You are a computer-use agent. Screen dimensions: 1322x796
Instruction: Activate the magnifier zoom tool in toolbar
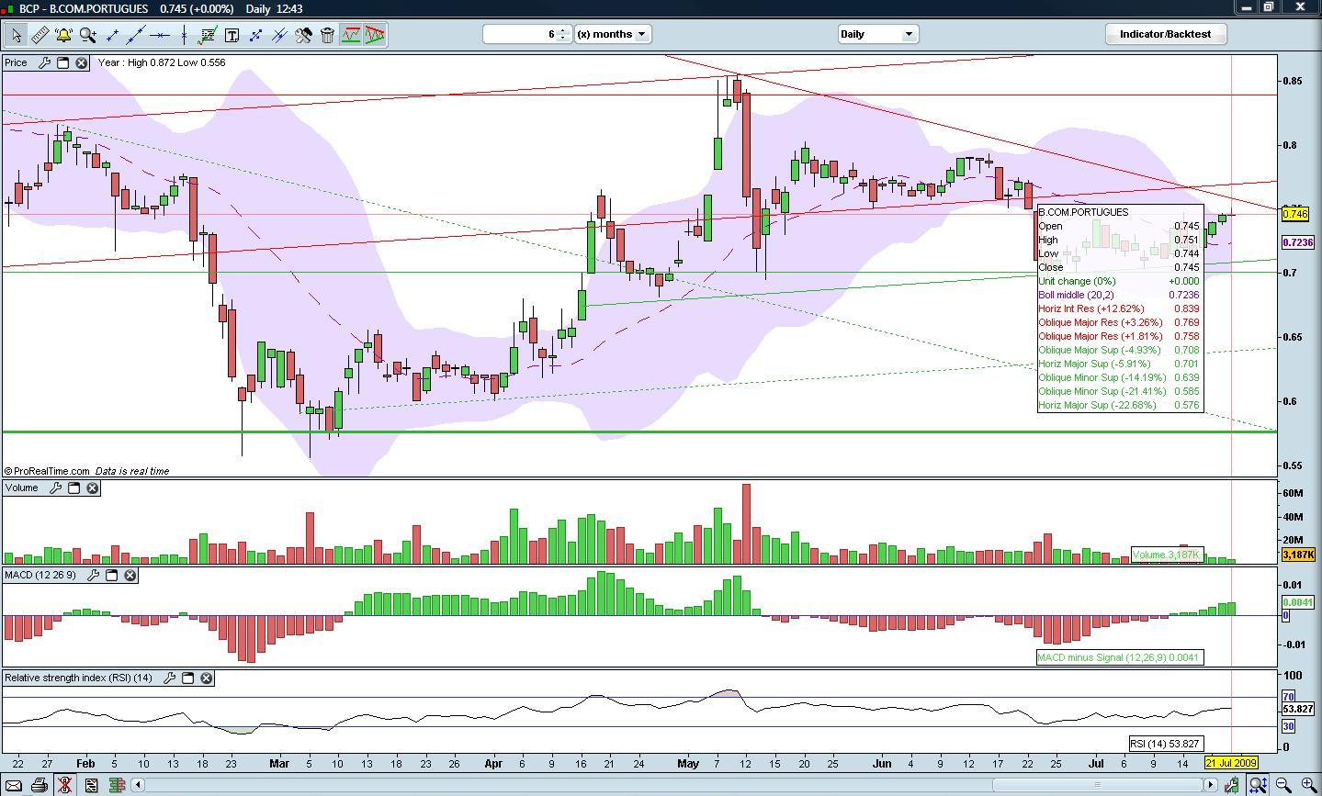pyautogui.click(x=88, y=35)
